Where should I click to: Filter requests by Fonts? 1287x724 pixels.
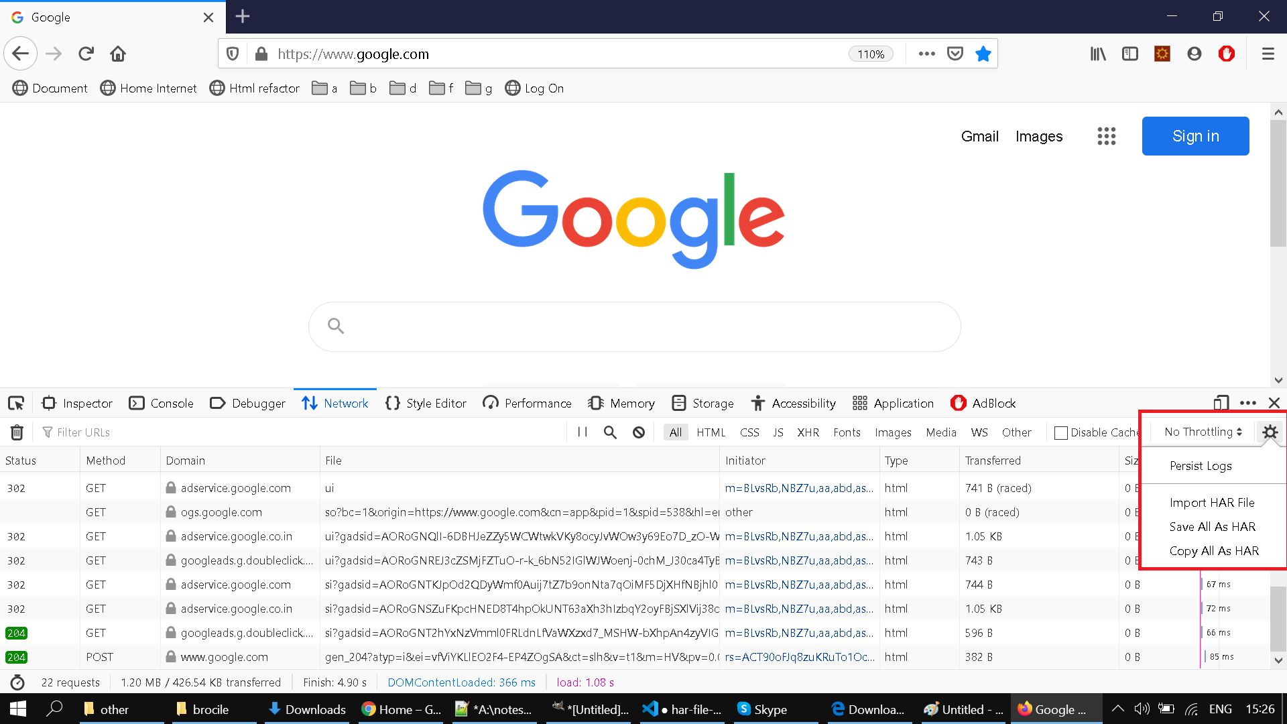pos(847,432)
